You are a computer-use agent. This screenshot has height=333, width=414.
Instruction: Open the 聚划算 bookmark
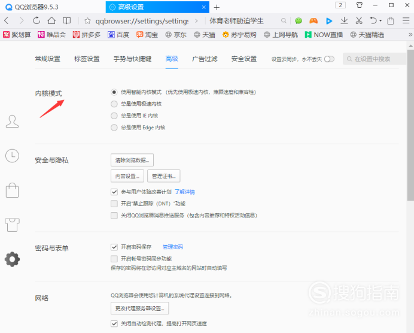17,35
